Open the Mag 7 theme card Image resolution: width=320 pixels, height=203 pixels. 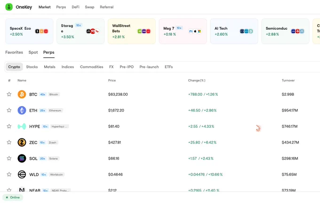[183, 31]
